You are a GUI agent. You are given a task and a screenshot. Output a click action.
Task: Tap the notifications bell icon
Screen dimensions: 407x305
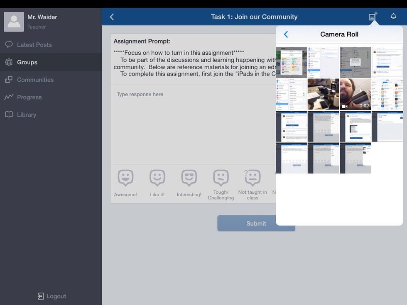click(393, 17)
